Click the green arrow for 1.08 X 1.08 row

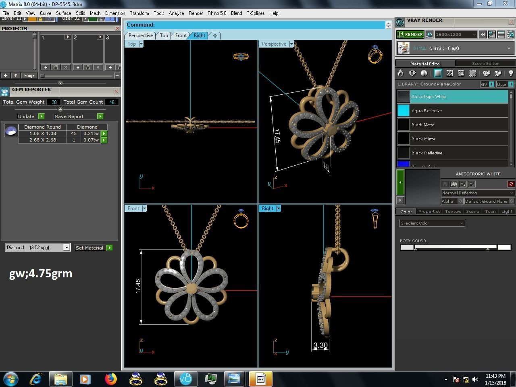[x=104, y=133]
